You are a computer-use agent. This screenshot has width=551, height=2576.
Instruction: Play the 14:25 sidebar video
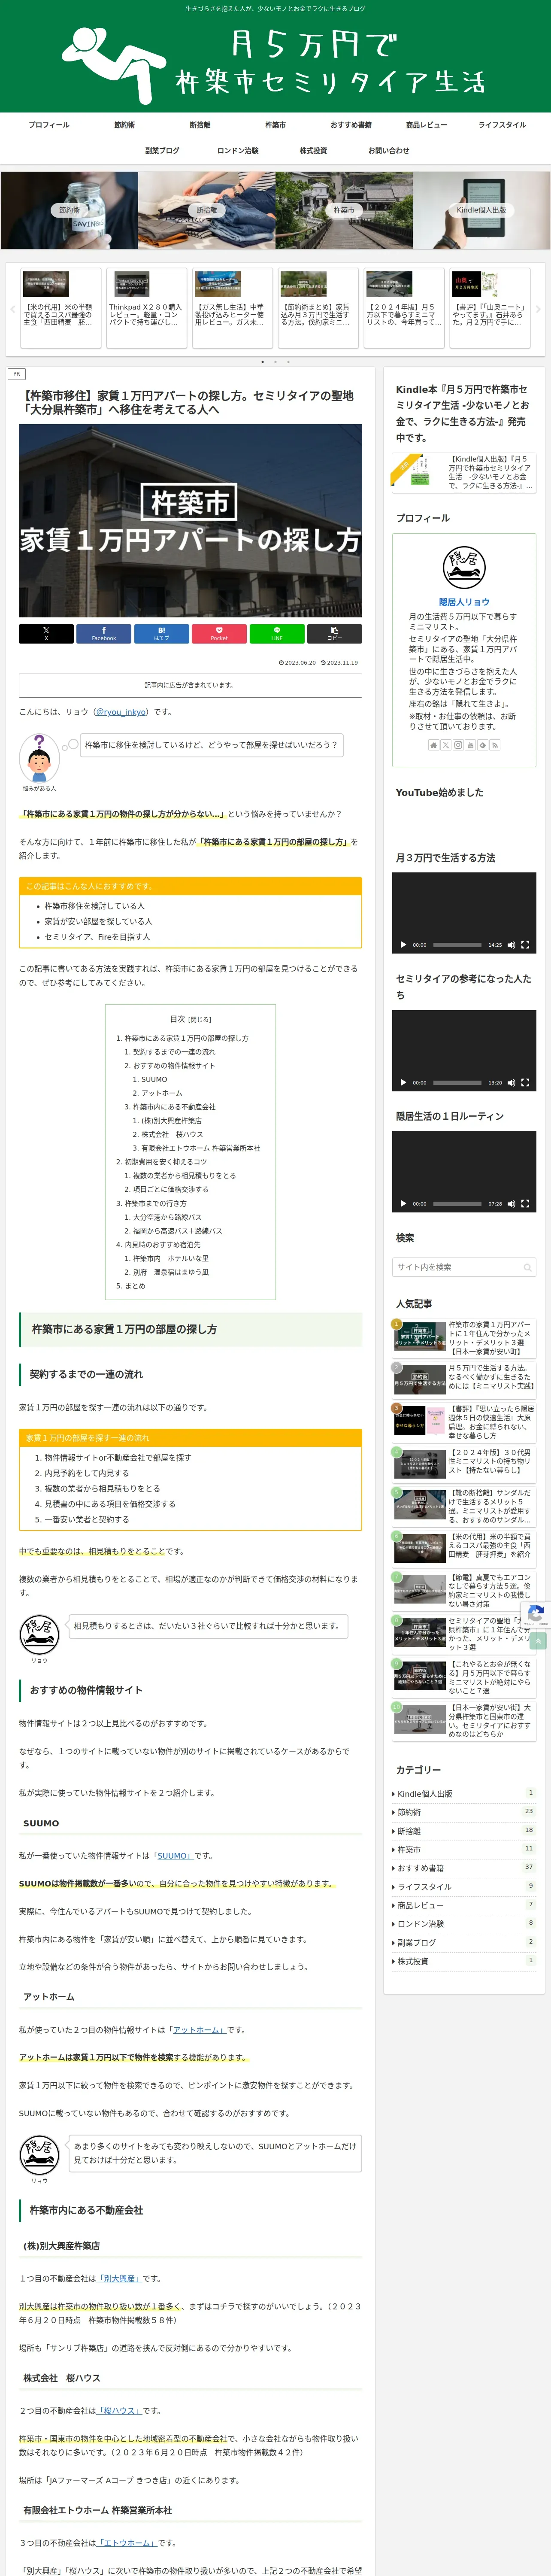point(403,944)
